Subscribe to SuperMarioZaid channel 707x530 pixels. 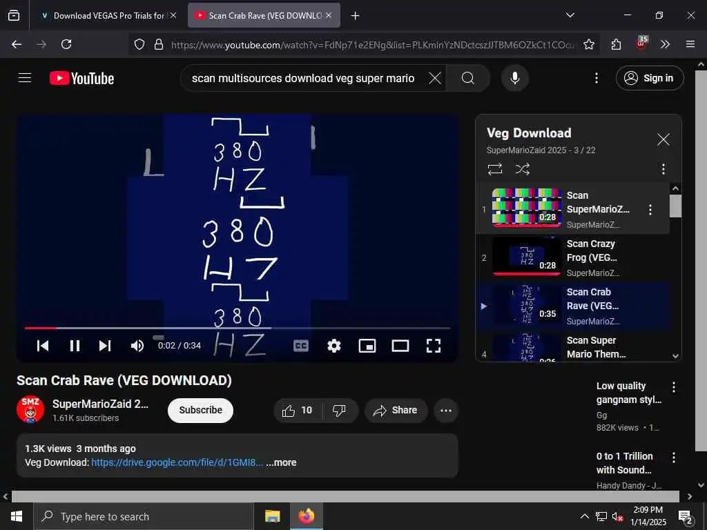click(201, 410)
